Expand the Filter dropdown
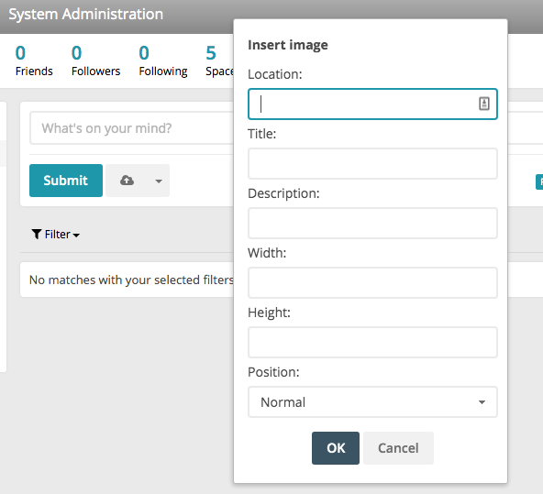 tap(56, 235)
